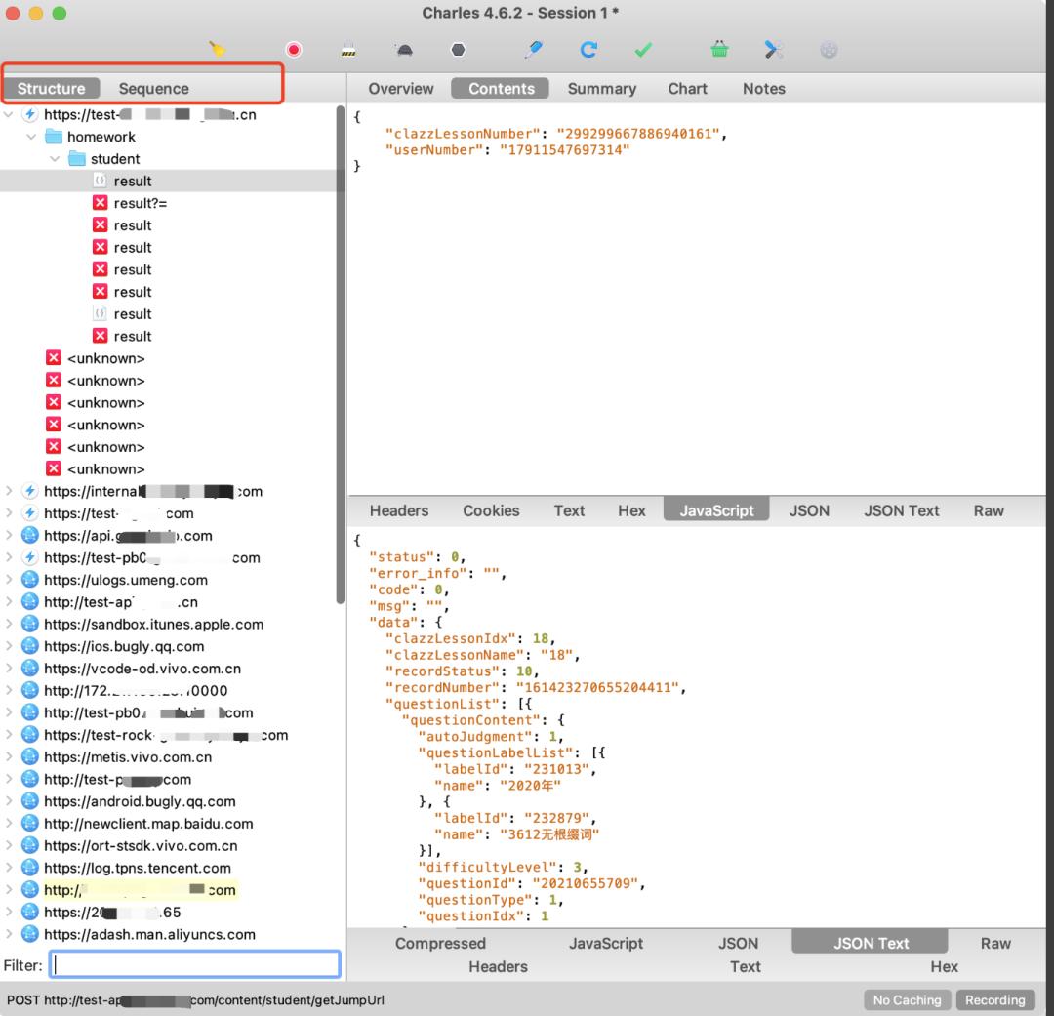Image resolution: width=1054 pixels, height=1016 pixels.
Task: Toggle SSL proxying with the striped icon
Action: coord(348,50)
